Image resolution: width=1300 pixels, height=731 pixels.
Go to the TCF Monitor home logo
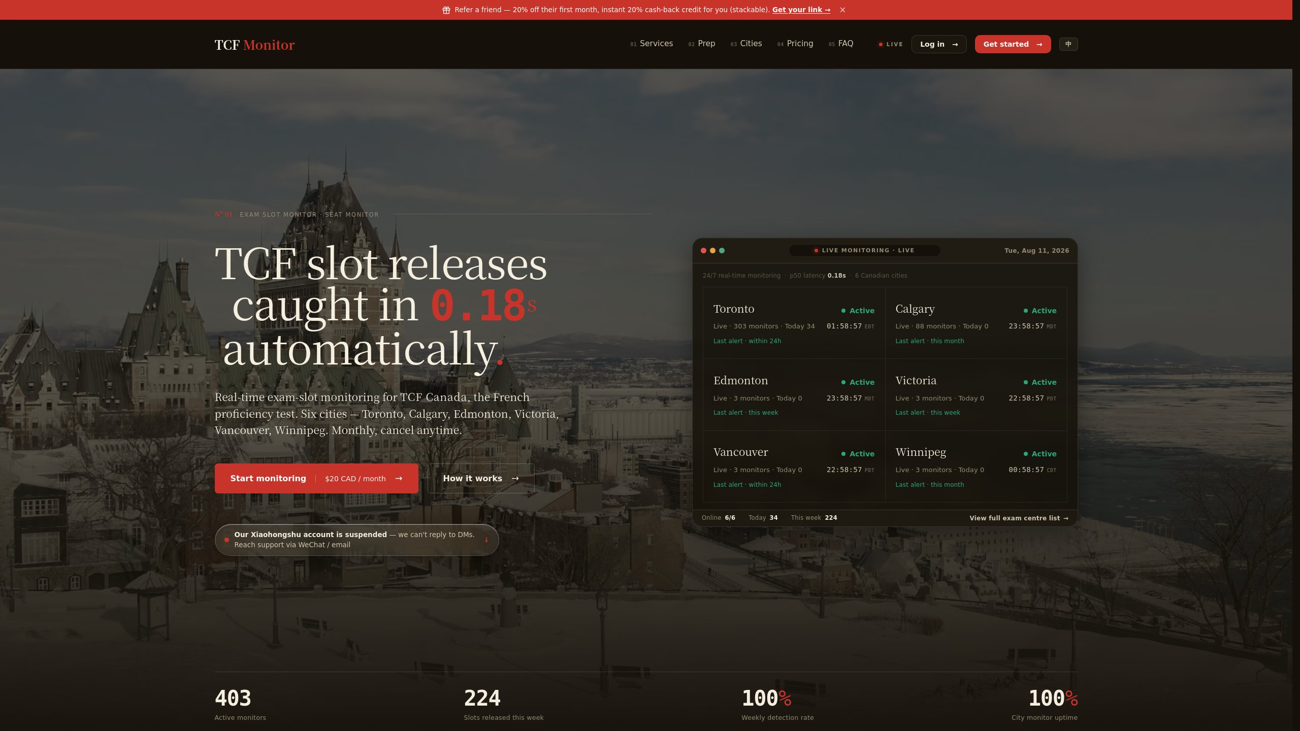pyautogui.click(x=254, y=45)
